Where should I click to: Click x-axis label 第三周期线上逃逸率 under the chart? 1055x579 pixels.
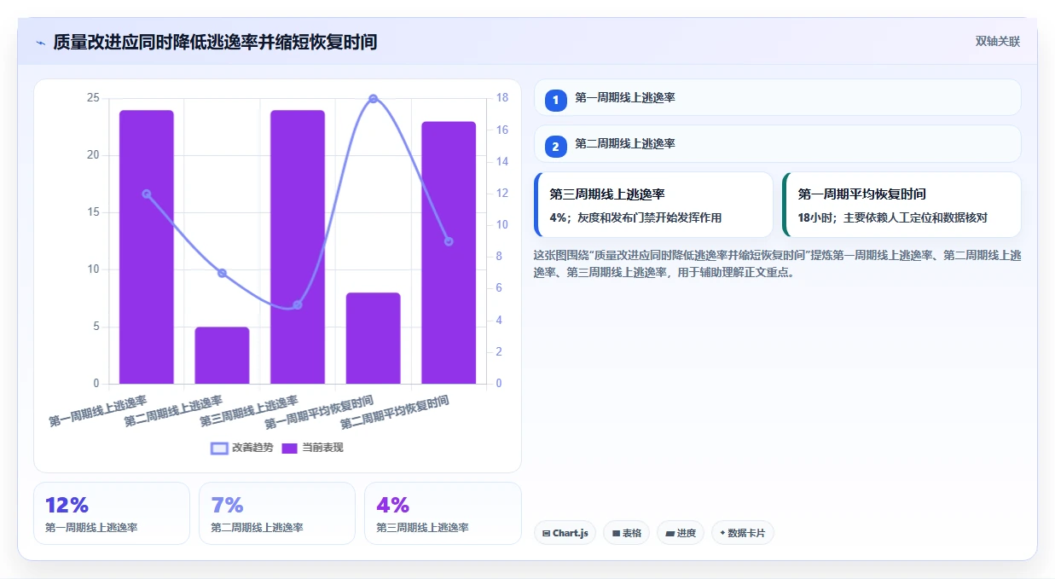250,410
